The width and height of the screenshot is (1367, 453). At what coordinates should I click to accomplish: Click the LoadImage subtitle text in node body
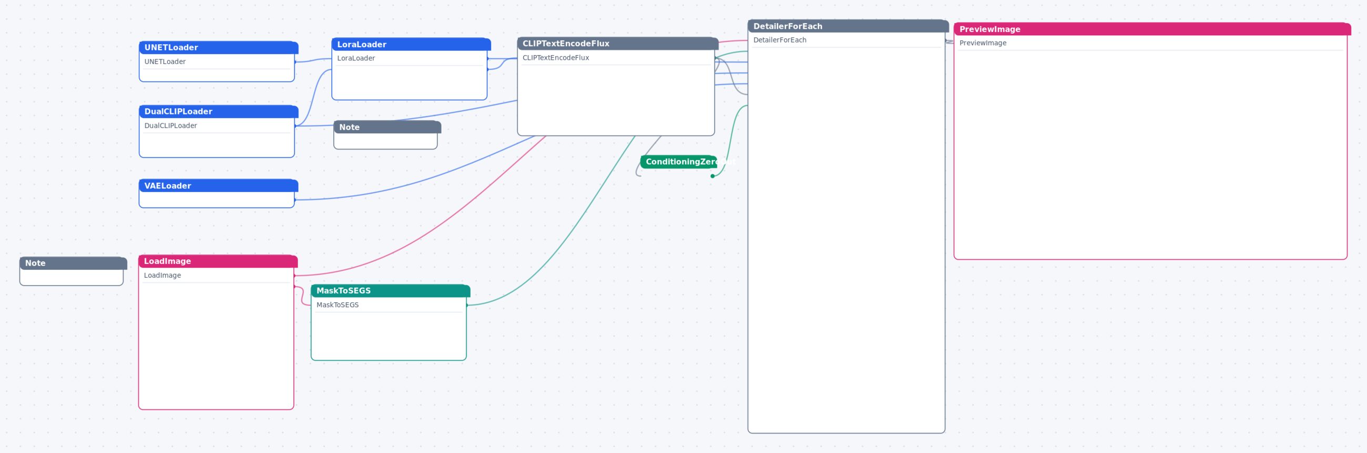162,276
